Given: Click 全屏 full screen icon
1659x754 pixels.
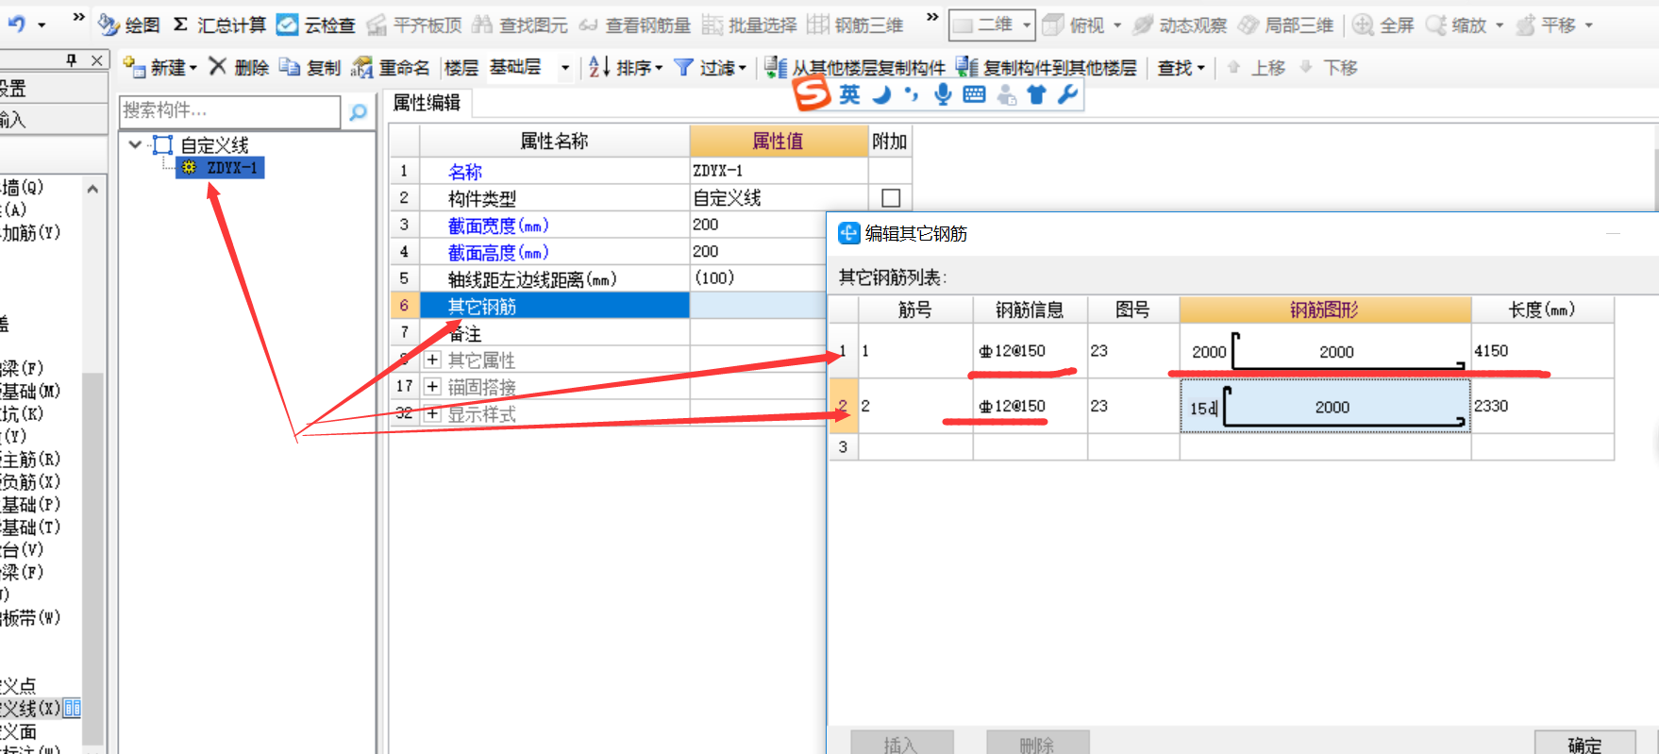Looking at the screenshot, I should (x=1363, y=25).
